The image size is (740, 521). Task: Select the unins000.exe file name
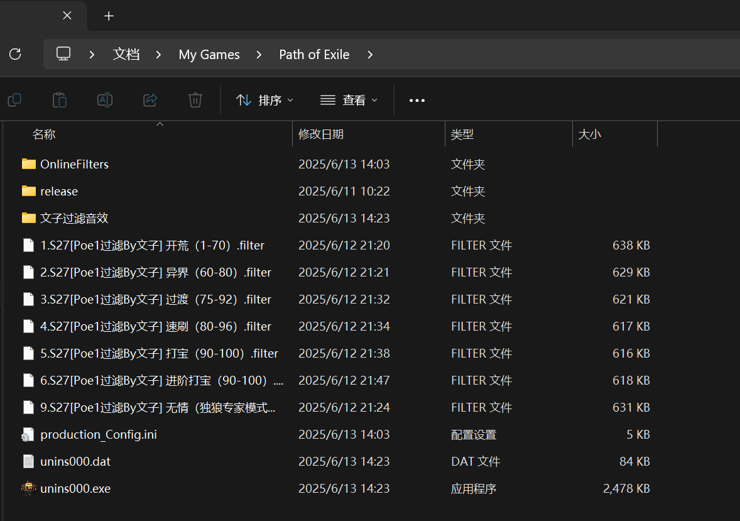75,488
